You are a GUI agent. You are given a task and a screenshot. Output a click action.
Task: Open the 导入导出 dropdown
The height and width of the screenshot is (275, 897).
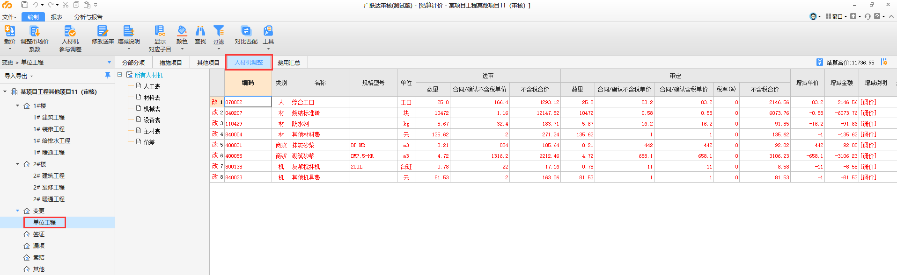(19, 76)
